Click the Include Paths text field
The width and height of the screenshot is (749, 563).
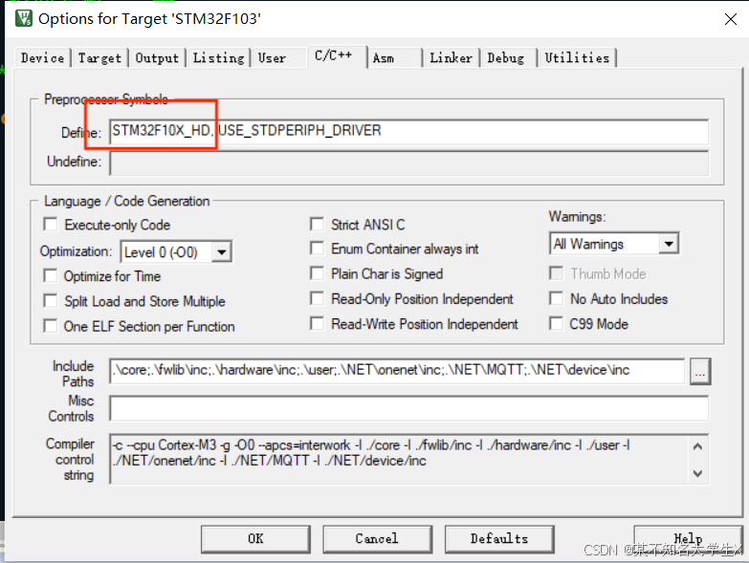click(x=397, y=371)
